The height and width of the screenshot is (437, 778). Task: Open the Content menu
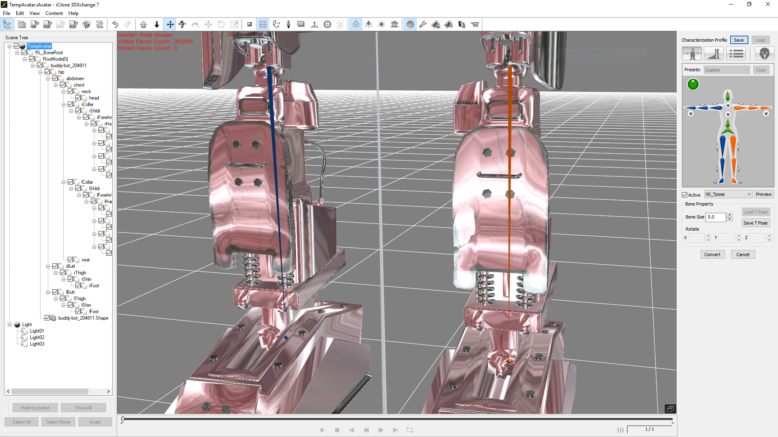[x=54, y=13]
